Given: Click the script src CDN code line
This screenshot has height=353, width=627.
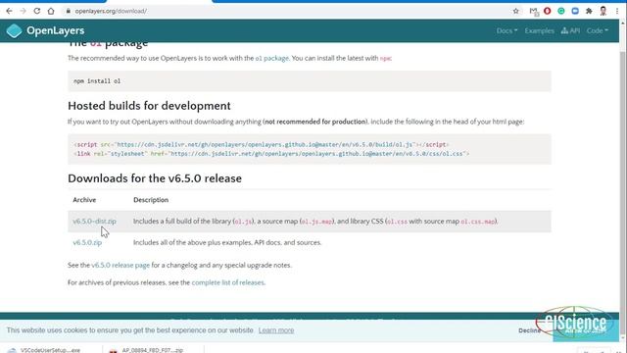Looking at the screenshot, I should pyautogui.click(x=262, y=144).
